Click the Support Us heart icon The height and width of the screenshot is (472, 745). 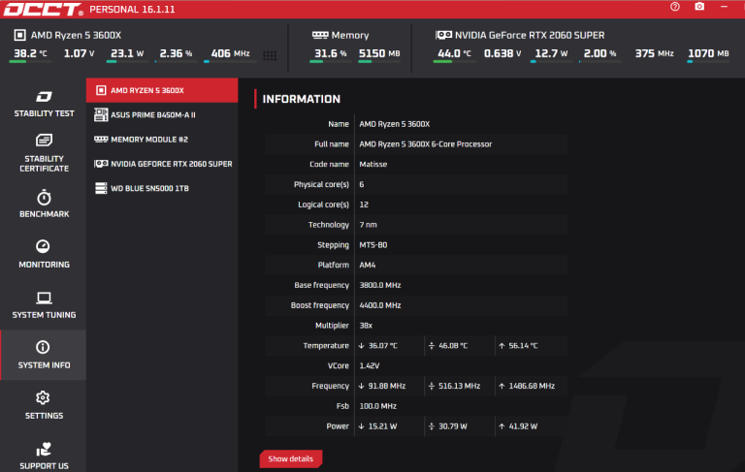point(44,449)
